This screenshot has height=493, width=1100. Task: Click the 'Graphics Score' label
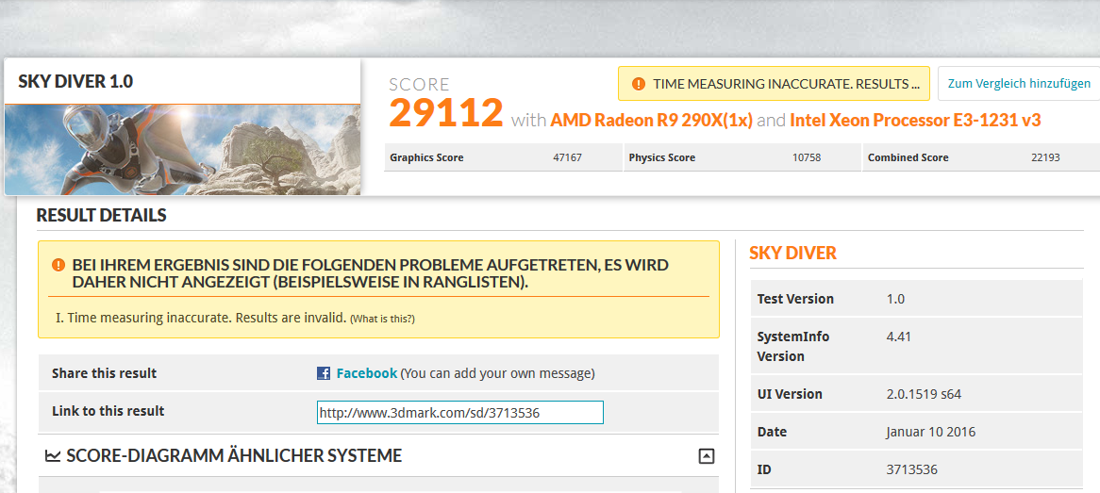tap(426, 157)
